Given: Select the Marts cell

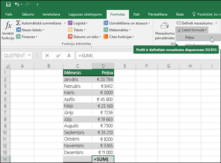Looking at the screenshot, I should point(77,93).
